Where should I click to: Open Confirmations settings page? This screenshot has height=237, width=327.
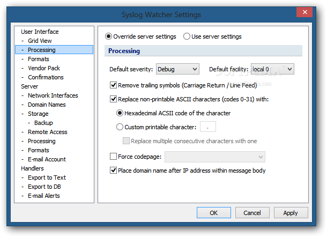tap(46, 77)
